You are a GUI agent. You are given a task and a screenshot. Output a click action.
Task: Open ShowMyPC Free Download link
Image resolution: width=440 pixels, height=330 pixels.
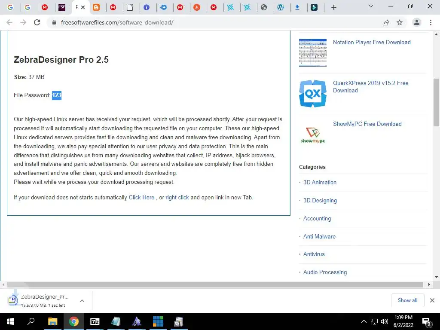coord(367,124)
